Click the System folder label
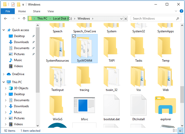Screen dimensions: 185x134 point(111,31)
